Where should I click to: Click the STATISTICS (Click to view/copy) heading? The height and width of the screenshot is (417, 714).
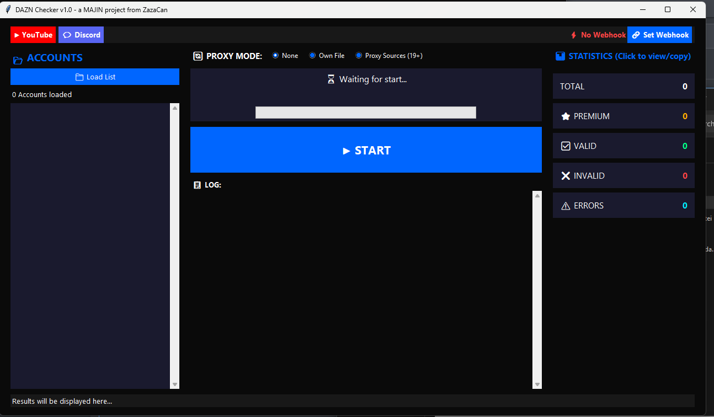click(630, 56)
